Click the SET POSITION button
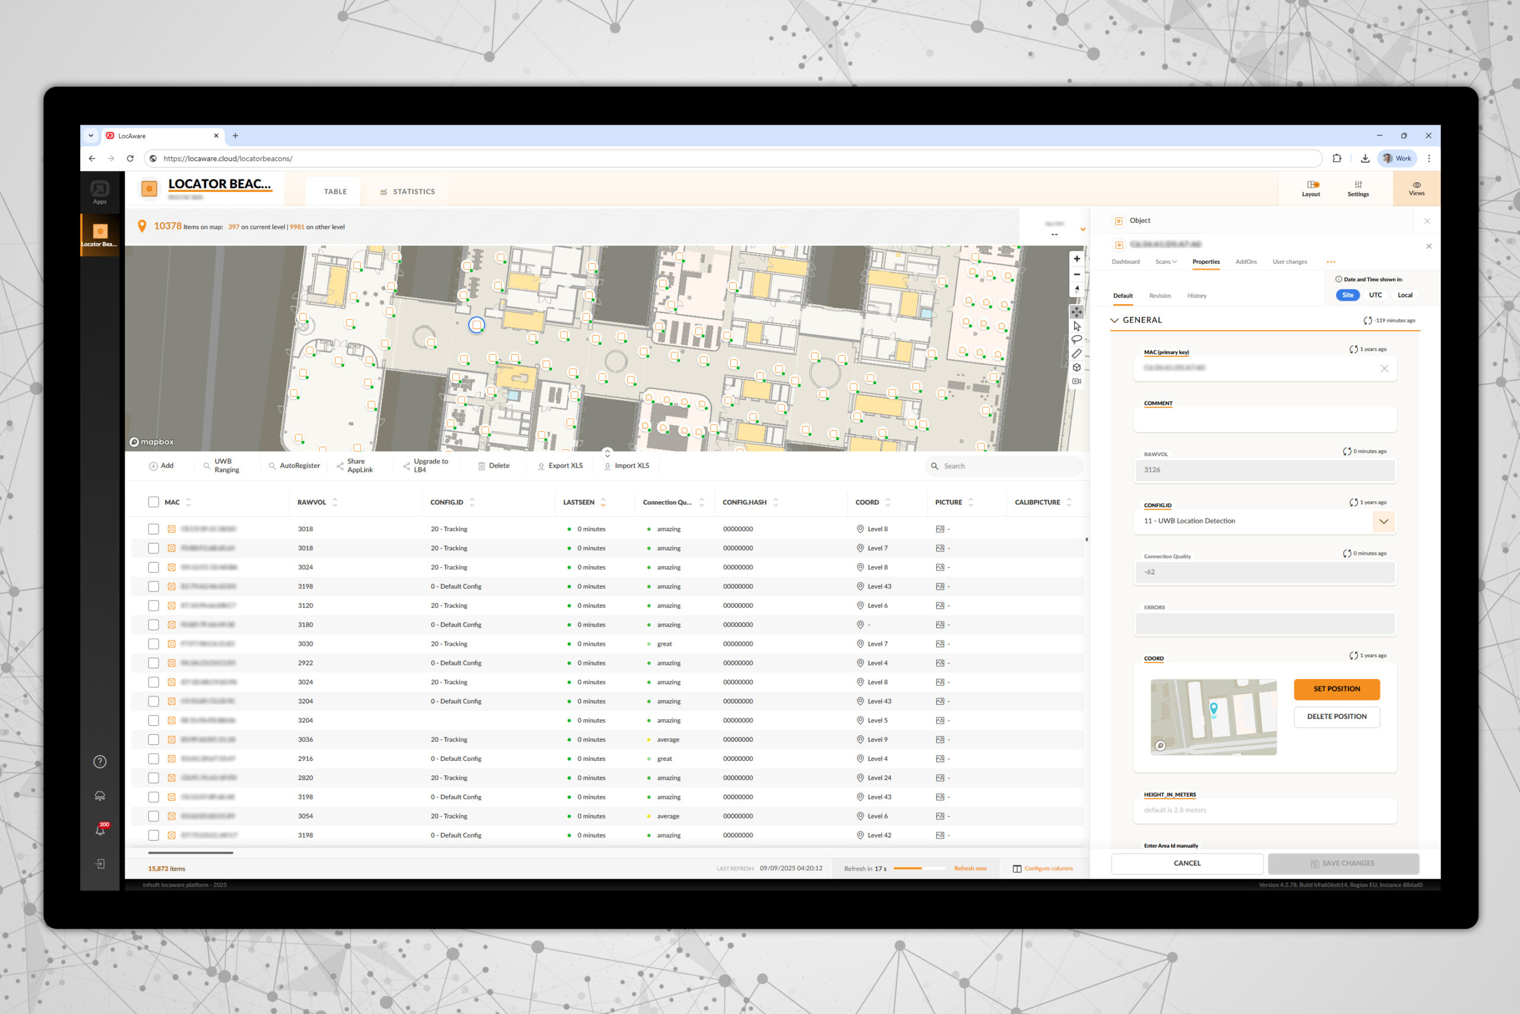 [x=1337, y=688]
